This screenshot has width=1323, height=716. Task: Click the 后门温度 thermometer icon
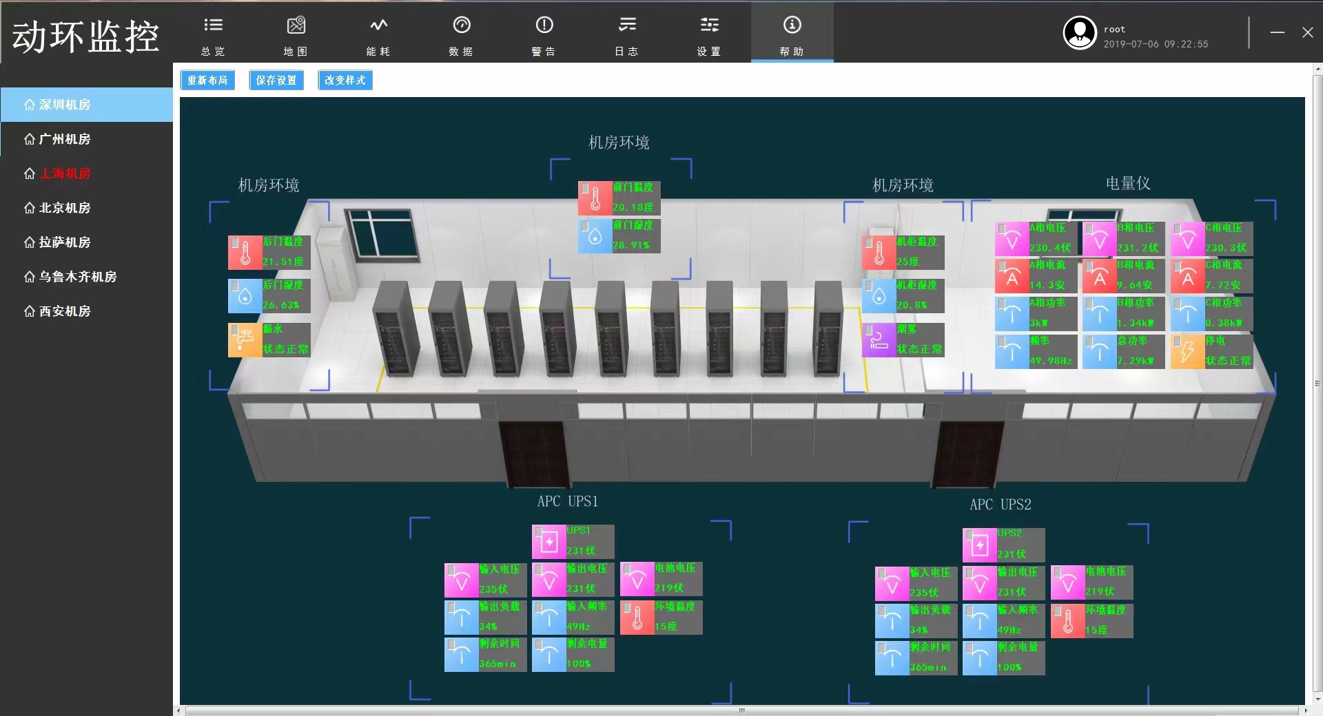pos(245,253)
